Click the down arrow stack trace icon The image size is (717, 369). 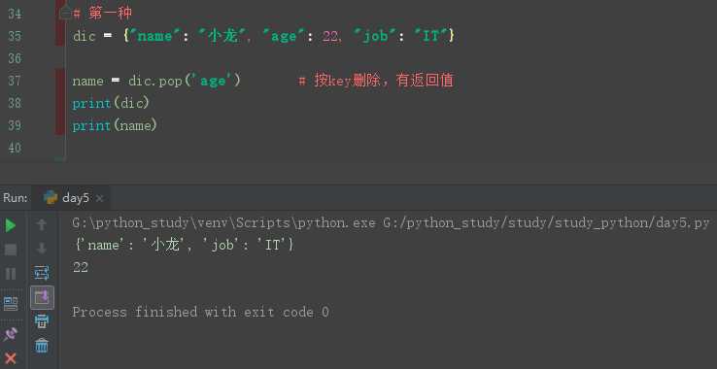(x=42, y=249)
